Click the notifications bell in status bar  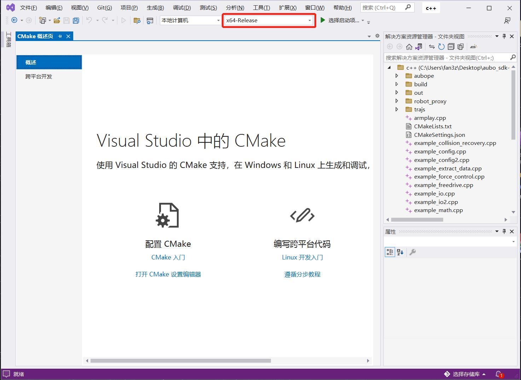tap(499, 374)
